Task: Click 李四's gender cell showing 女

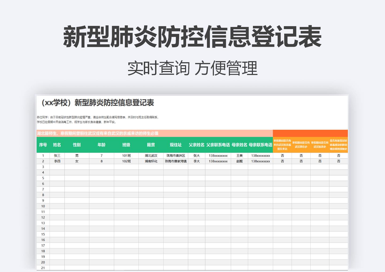Action: 77,161
